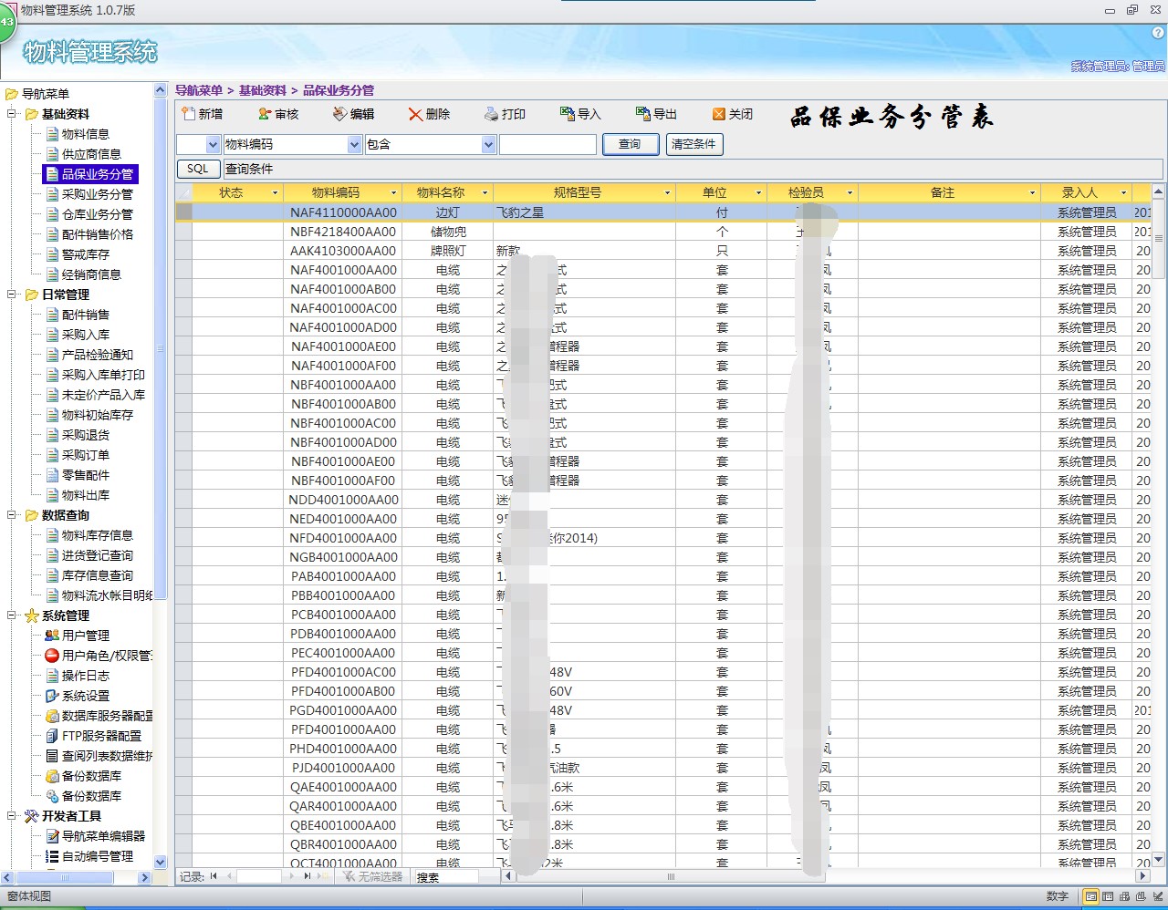Click the 储物兜 material name cell
Screen dimensions: 1168x910
[448, 232]
